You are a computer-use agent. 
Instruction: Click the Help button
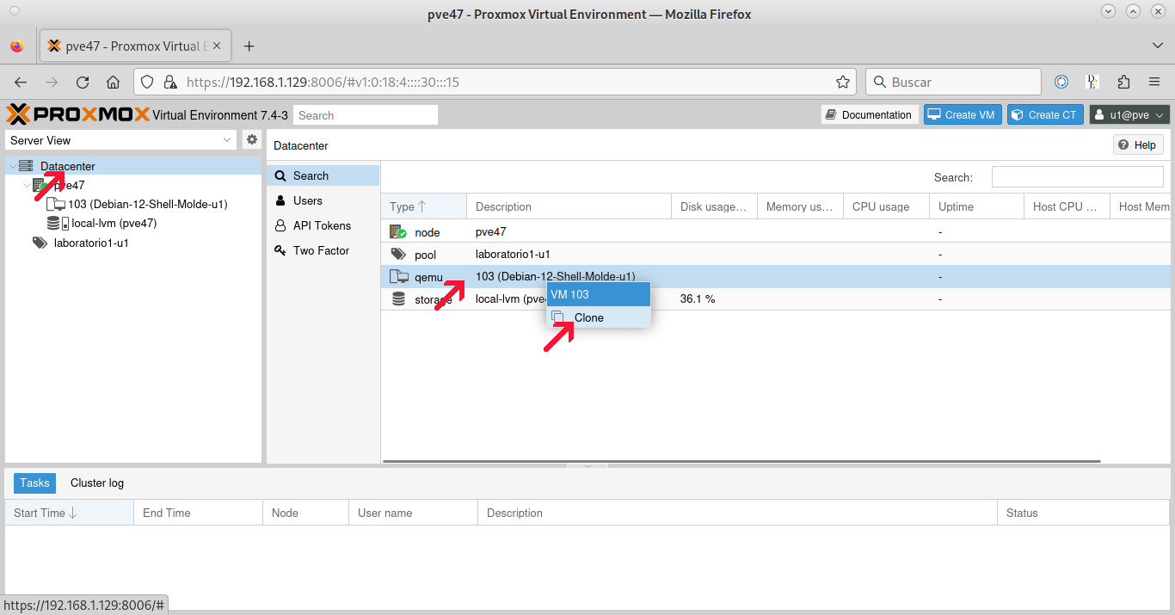pos(1138,145)
